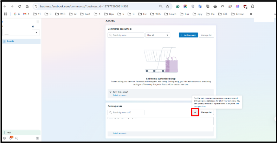Click the Commerce accounts Search by name field

[127, 35]
